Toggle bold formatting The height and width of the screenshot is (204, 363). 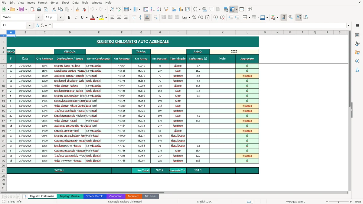click(69, 18)
